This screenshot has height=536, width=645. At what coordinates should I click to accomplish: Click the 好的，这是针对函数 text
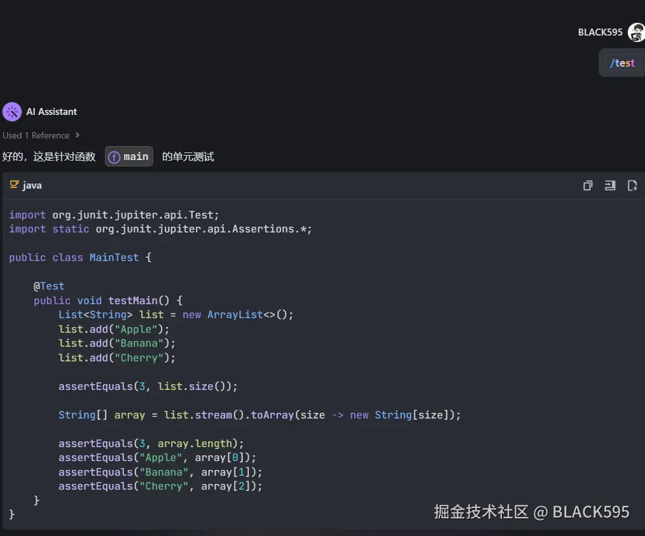point(49,156)
